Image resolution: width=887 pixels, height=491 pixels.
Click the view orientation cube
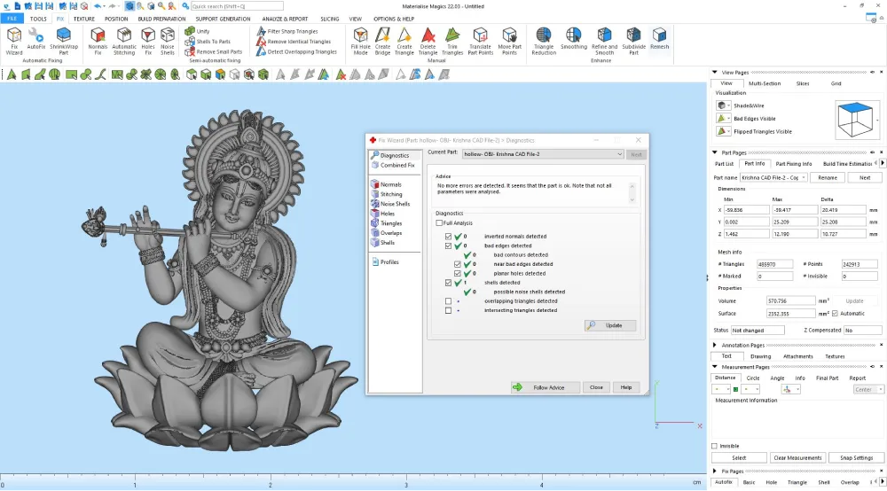[x=855, y=120]
